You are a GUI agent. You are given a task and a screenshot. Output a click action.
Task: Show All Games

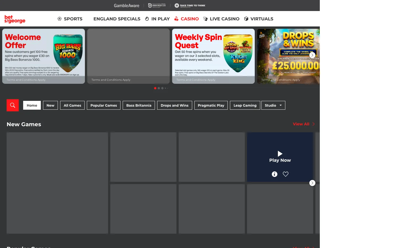tap(73, 105)
